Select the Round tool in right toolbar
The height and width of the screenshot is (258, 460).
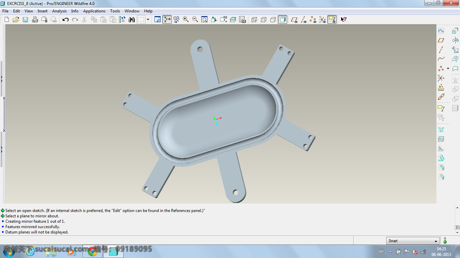pos(441,168)
